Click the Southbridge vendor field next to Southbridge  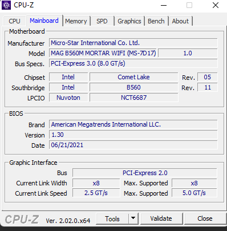click(x=68, y=87)
